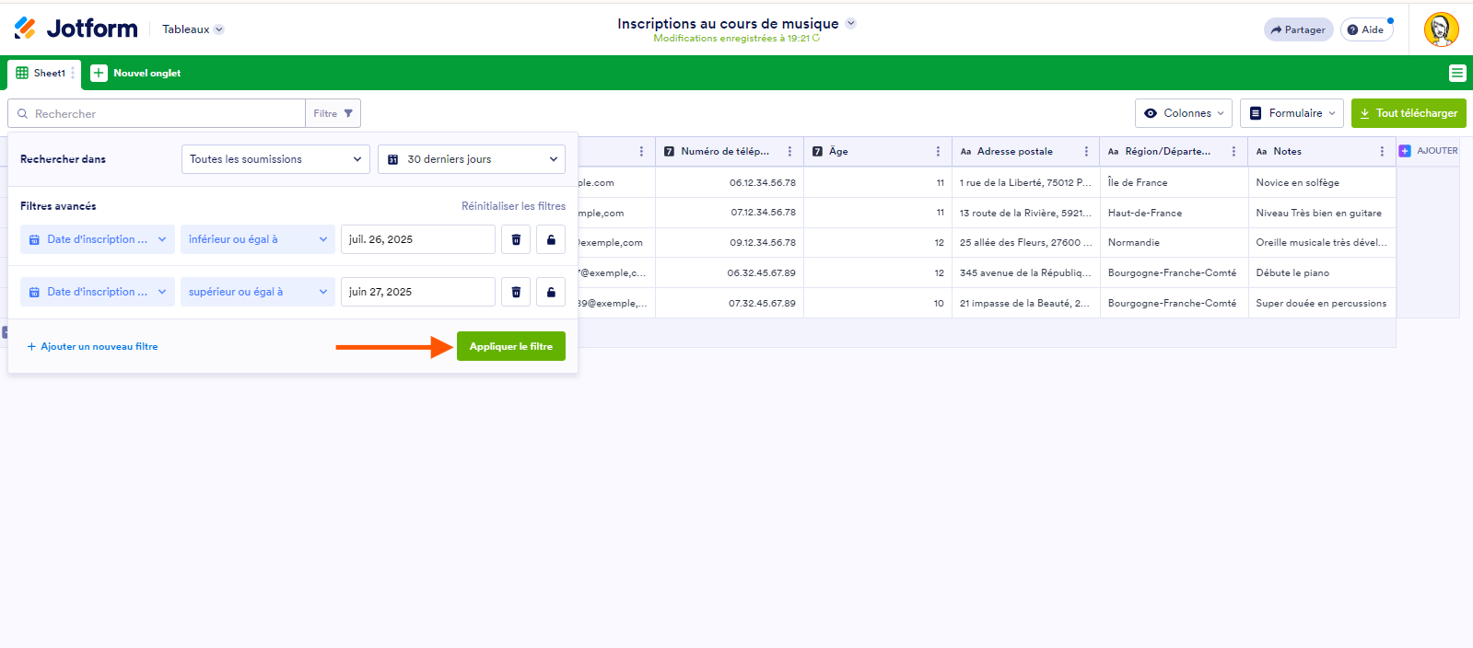Open options menu of the column left of Numéro de téléphone
This screenshot has width=1473, height=648.
coord(641,152)
